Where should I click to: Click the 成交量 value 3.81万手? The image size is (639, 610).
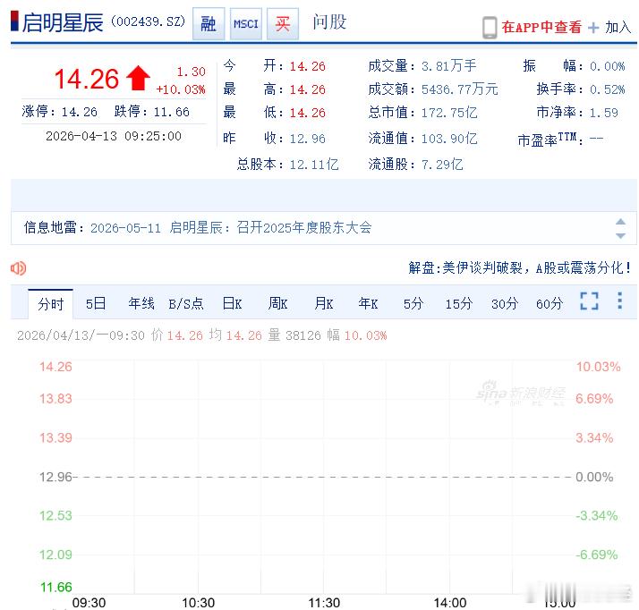coord(448,66)
